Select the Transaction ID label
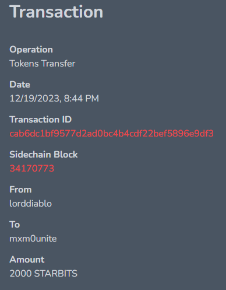The height and width of the screenshot is (290, 226). [x=41, y=120]
